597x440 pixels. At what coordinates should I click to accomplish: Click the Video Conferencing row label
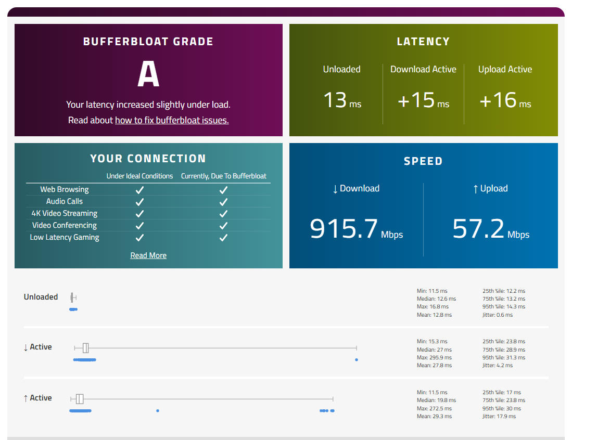click(x=65, y=225)
